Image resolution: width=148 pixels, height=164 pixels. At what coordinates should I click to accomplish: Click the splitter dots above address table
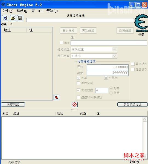pos(74,110)
